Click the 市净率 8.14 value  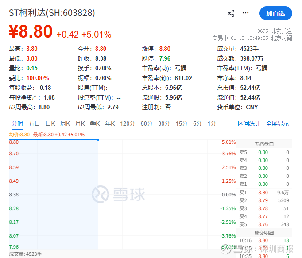click(246, 78)
